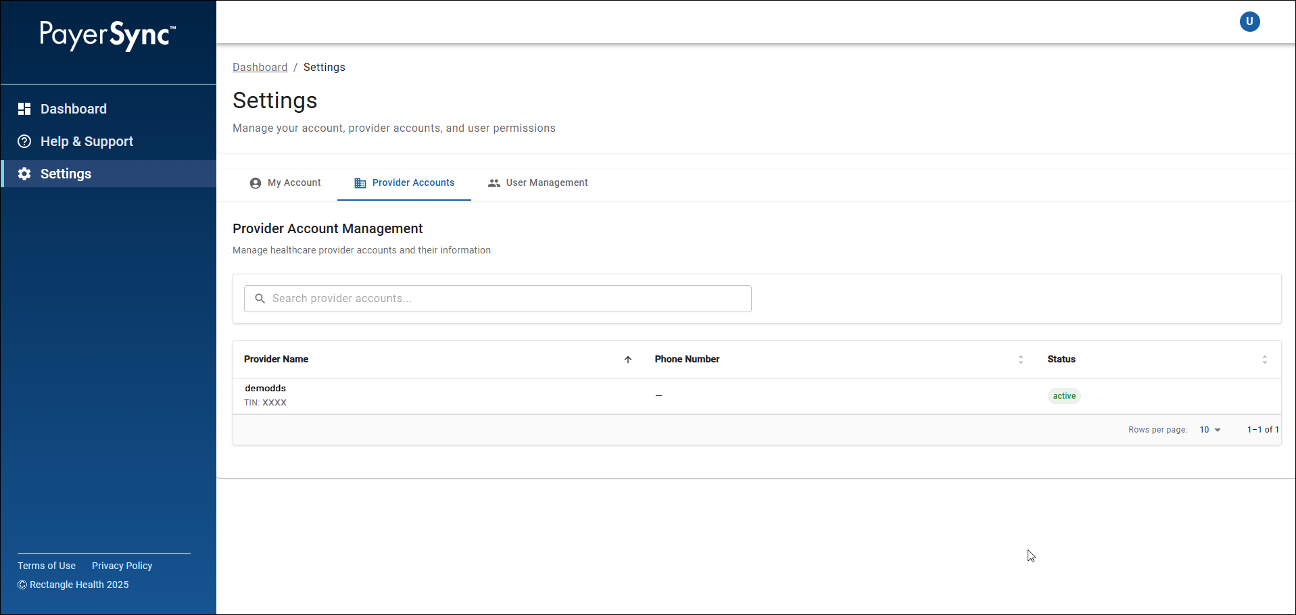Click the Settings breadcrumb text
The image size is (1296, 615).
(325, 67)
